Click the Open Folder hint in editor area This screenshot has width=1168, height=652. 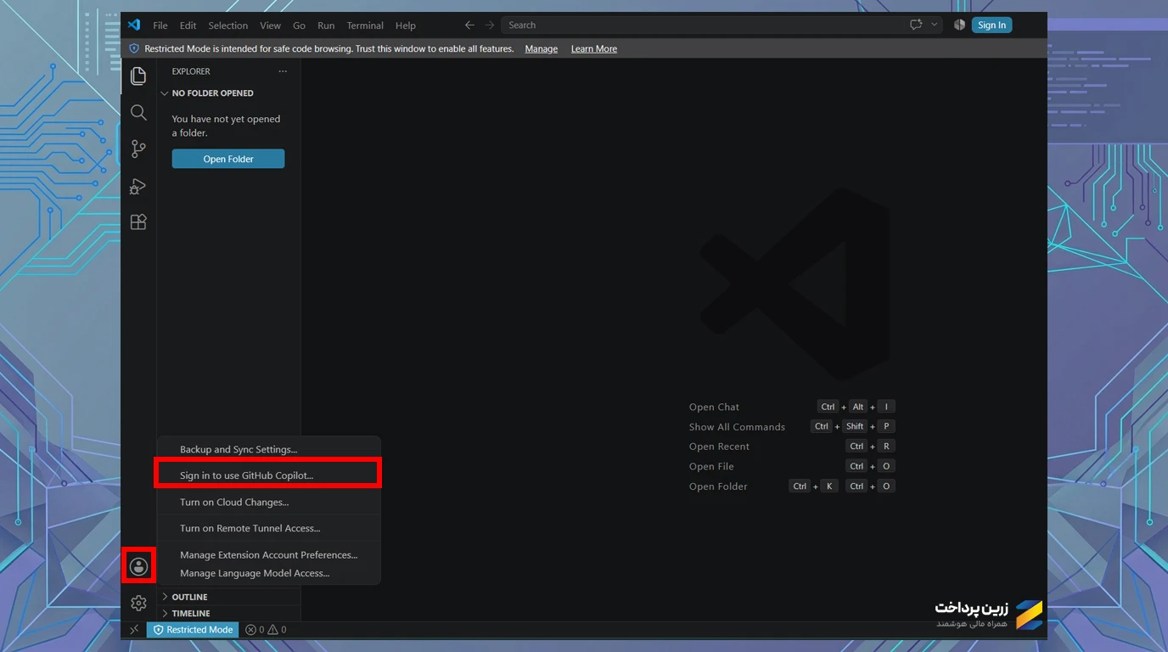click(718, 486)
